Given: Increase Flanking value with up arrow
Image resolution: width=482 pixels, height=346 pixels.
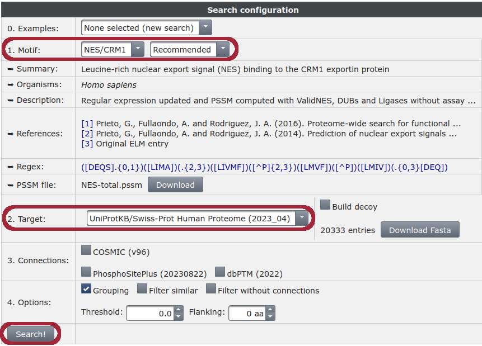Looking at the screenshot, I should pos(270,310).
